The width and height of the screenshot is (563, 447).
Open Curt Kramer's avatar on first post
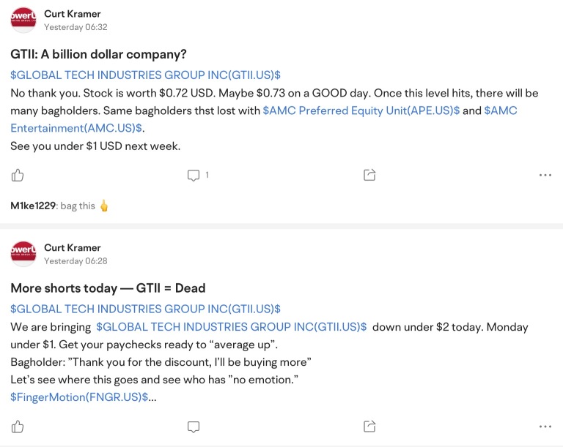point(23,20)
